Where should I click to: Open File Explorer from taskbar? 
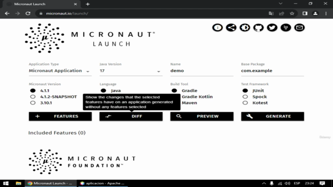pos(19,183)
